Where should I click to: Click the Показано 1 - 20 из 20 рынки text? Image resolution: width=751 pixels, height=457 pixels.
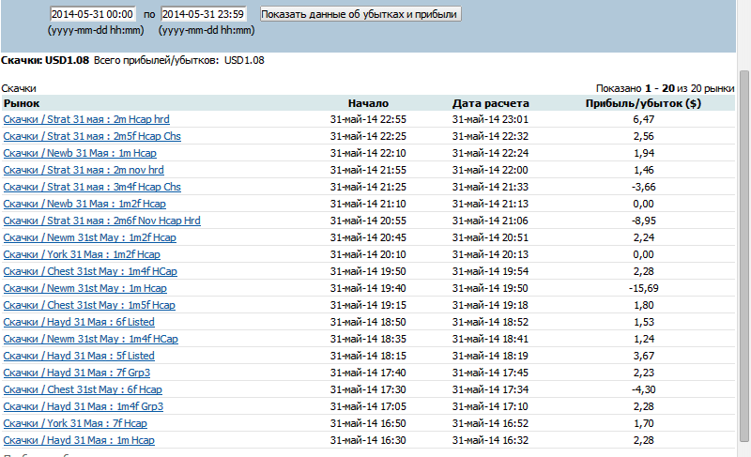pyautogui.click(x=665, y=88)
